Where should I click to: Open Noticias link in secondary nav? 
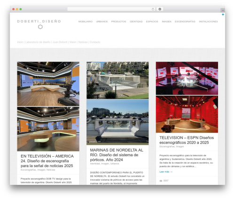pos(83,42)
